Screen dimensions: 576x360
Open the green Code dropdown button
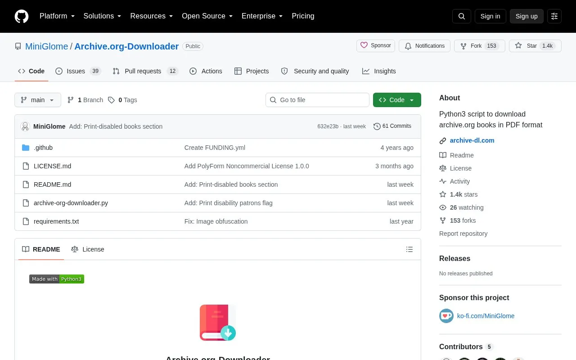[x=397, y=100]
